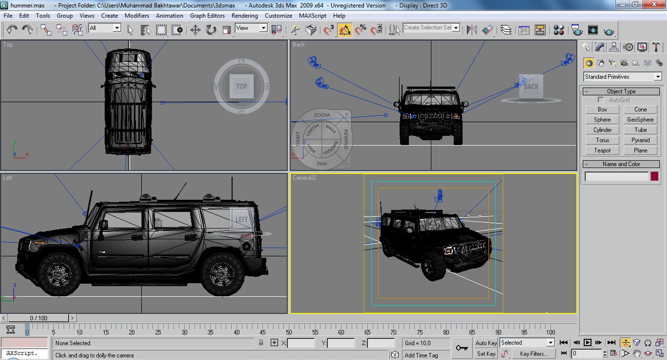Viewport: 667px width, 360px height.
Task: Select the Select and Move tool
Action: (195, 30)
